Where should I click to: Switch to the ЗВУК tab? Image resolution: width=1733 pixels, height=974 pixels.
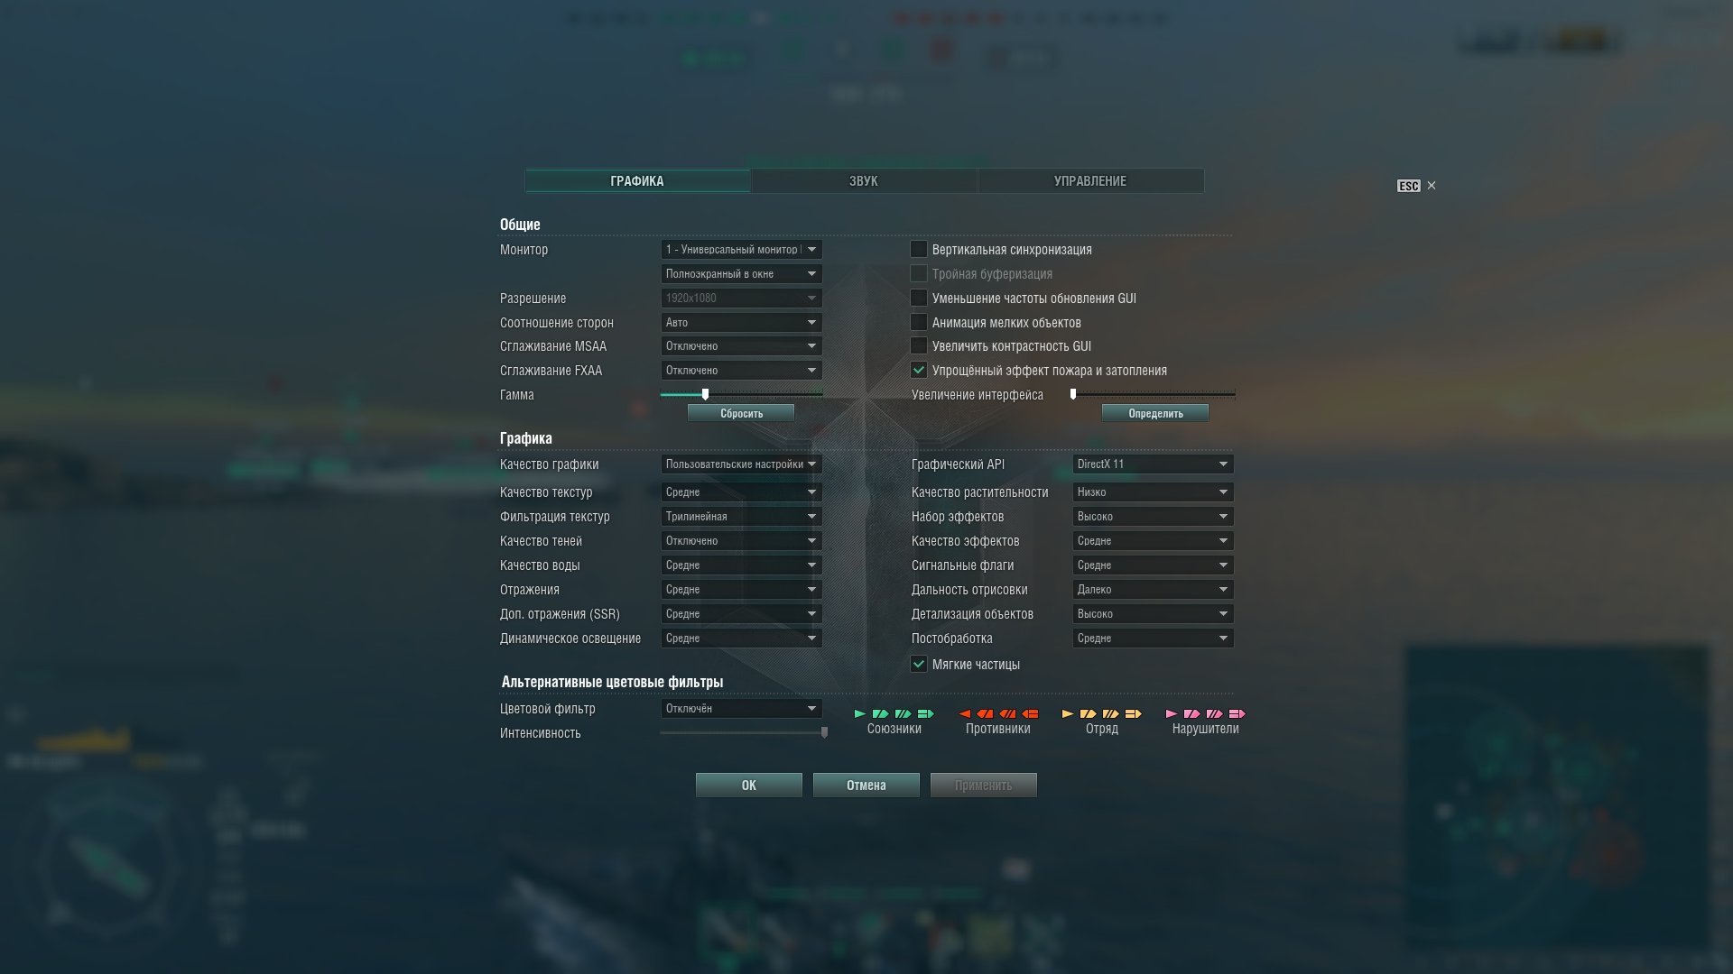coord(864,180)
